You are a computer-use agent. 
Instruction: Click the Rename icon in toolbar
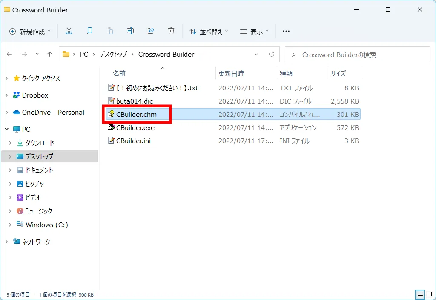coord(130,31)
